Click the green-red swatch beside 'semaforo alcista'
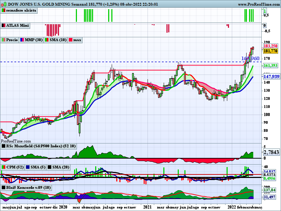Image resolution: width=281 pixels, height=211 pixels. click(x=4, y=11)
